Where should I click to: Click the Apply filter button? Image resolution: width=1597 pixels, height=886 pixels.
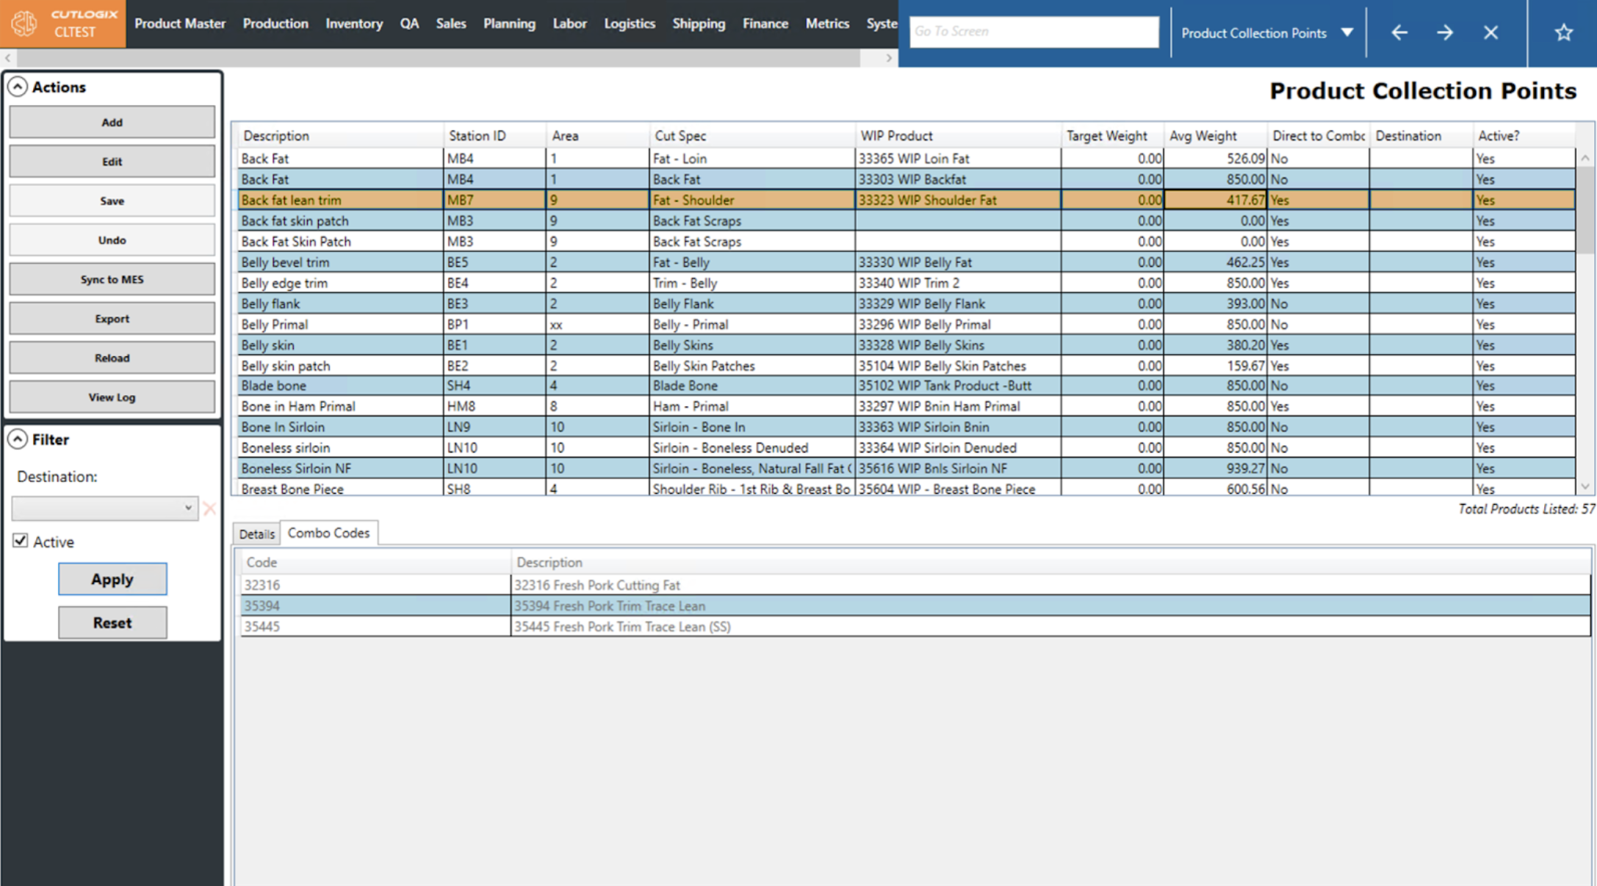tap(112, 579)
